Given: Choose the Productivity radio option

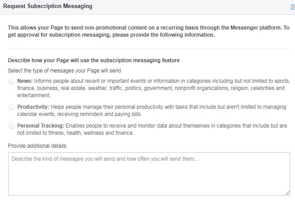Looking at the screenshot, I should click(11, 107).
